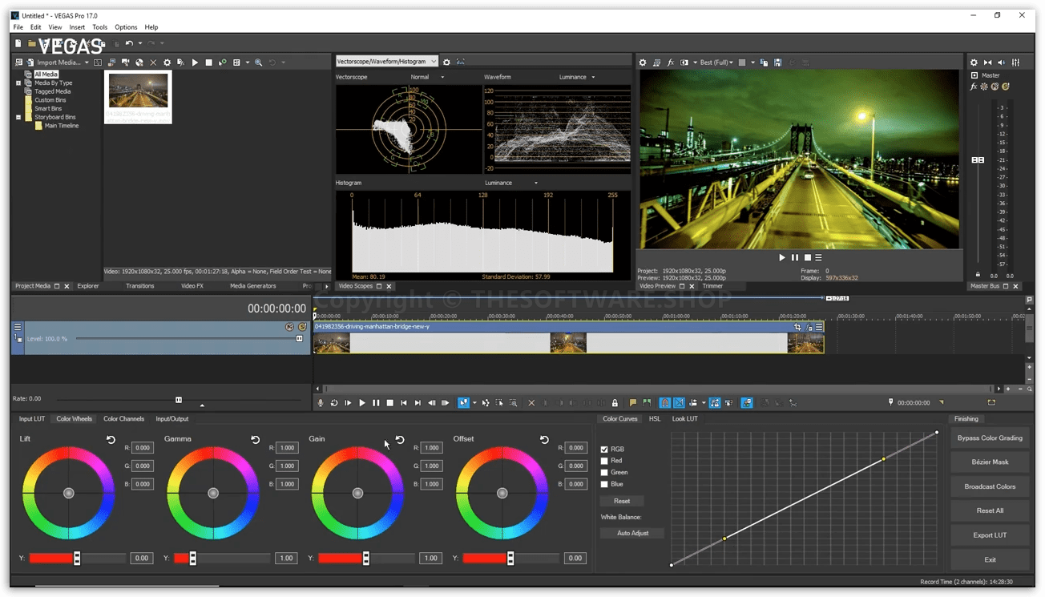Click the Loop Playback icon in transport bar
The height and width of the screenshot is (597, 1045).
pos(334,403)
